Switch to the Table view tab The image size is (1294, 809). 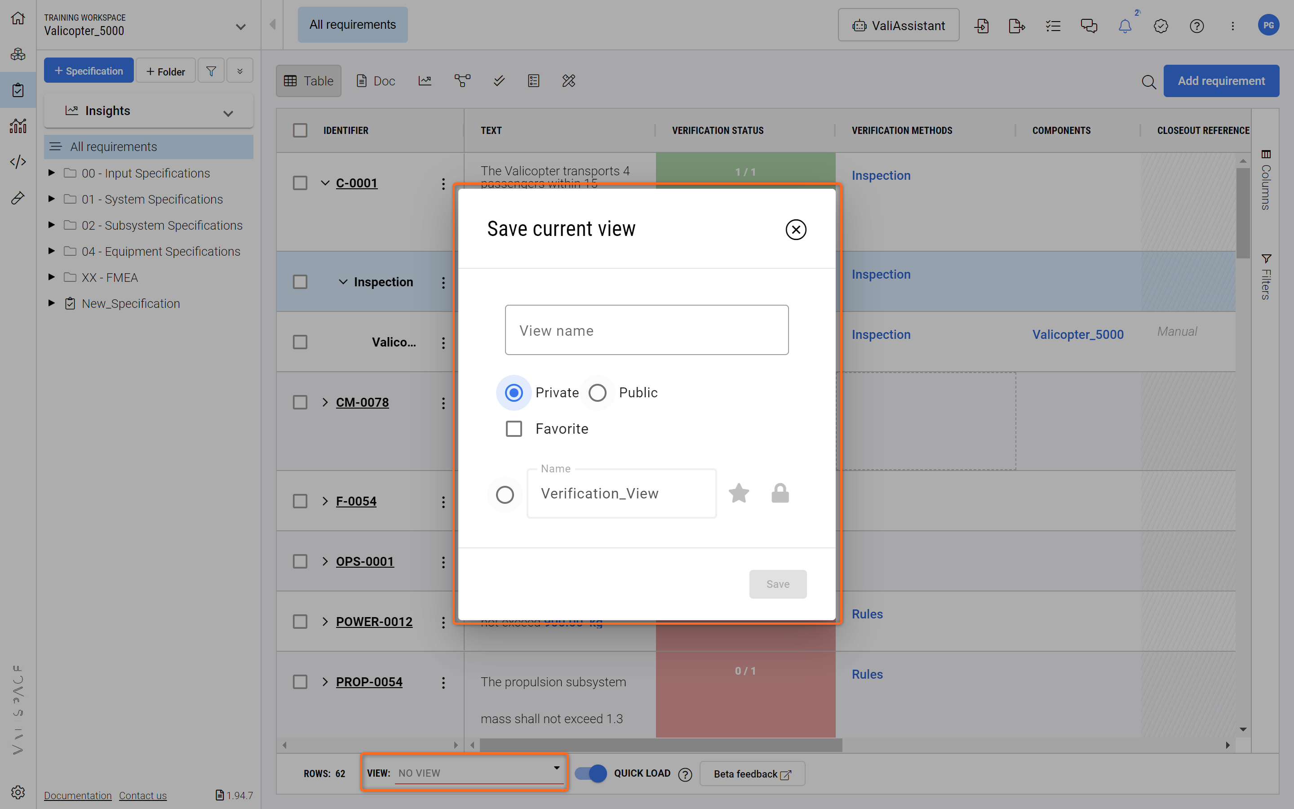point(309,81)
